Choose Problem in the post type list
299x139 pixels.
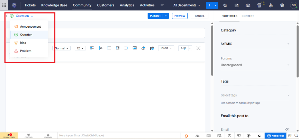(26, 51)
